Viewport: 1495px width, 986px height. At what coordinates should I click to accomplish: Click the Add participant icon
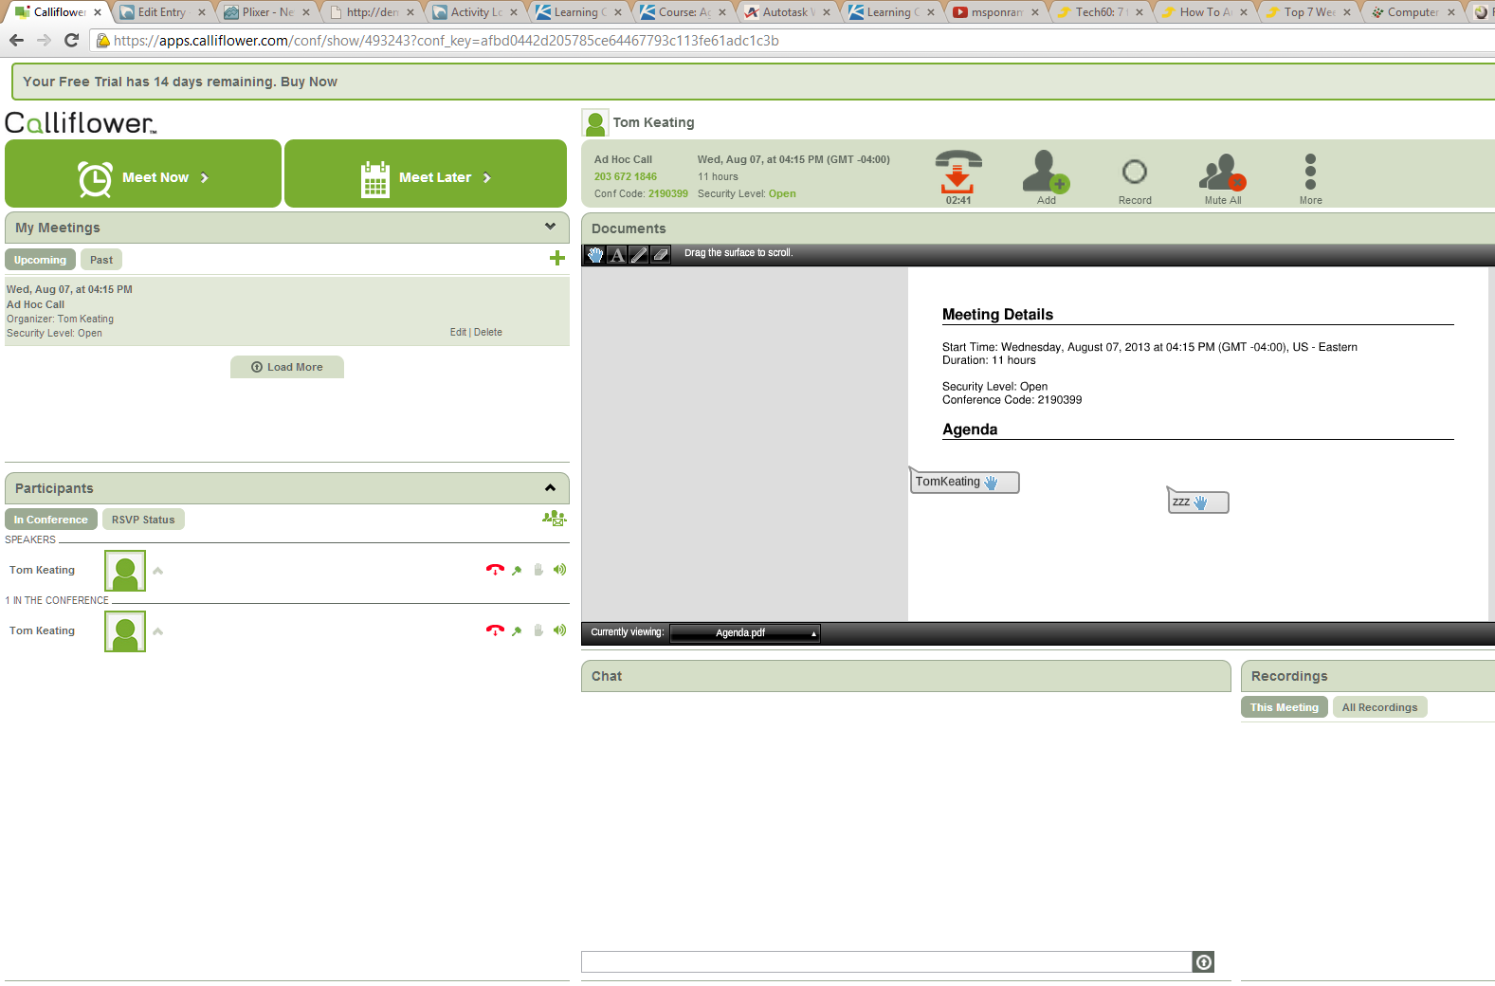click(1046, 173)
